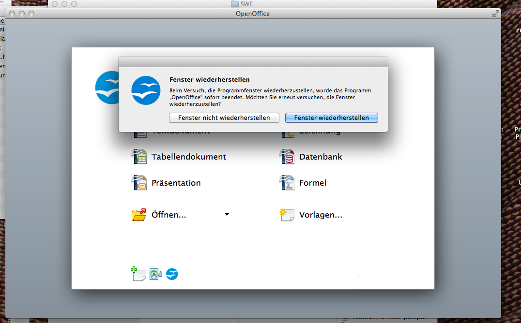Click the restore dialog's title bar
Viewport: 521px width, 323px height.
pyautogui.click(x=253, y=61)
